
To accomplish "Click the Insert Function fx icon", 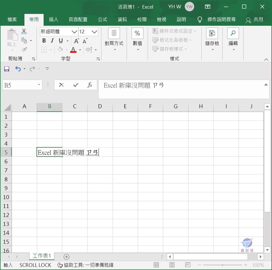I will pyautogui.click(x=90, y=85).
